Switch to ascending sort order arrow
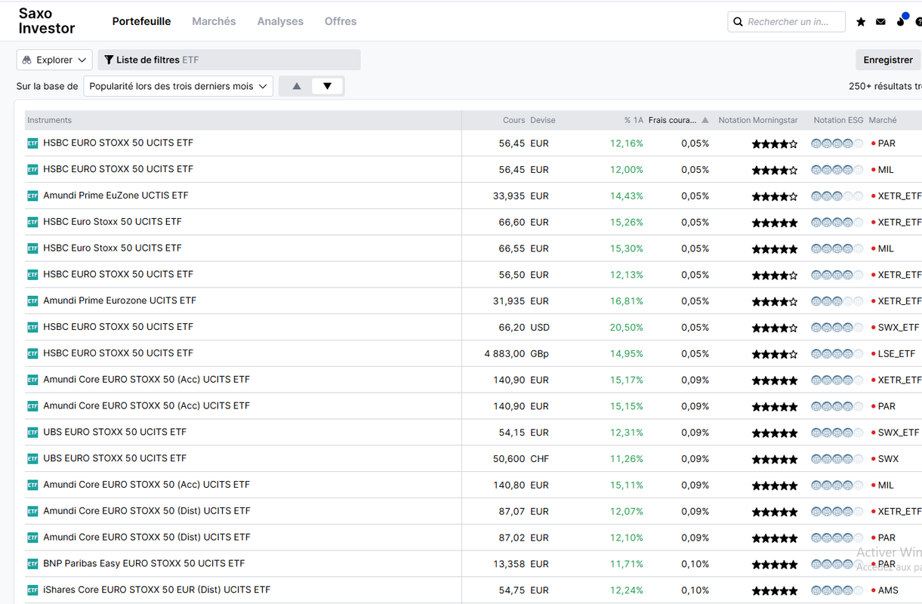This screenshot has height=604, width=922. coord(297,86)
